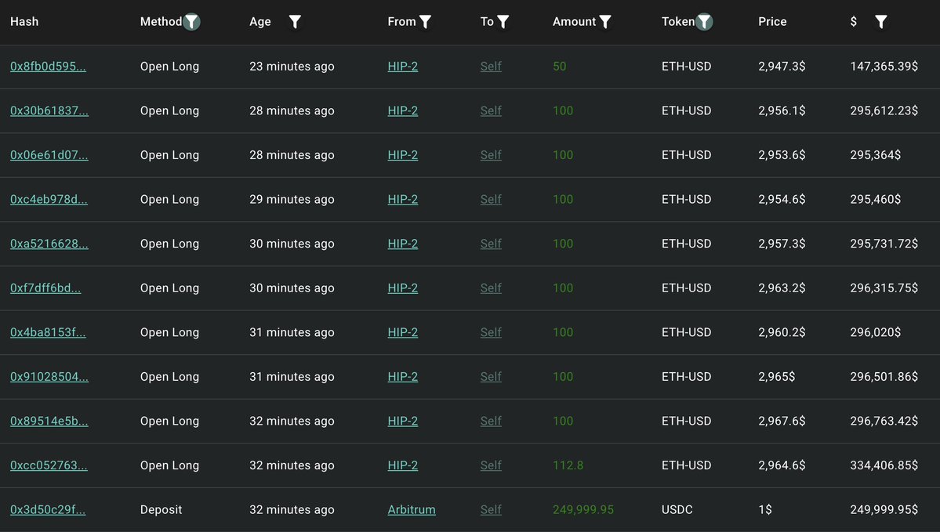This screenshot has width=940, height=532.
Task: Filter transactions by From address
Action: tap(425, 22)
